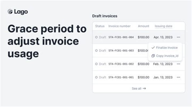192x107 pixels.
Task: Click the See all link
Action: pos(137,88)
